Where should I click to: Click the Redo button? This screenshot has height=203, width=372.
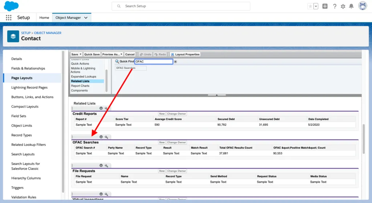coord(160,54)
